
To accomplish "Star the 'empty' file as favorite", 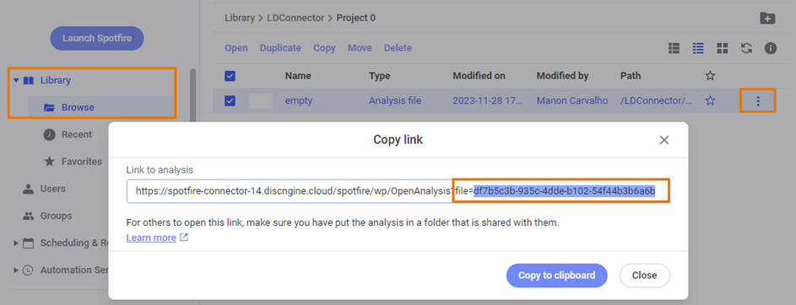I will pyautogui.click(x=710, y=101).
